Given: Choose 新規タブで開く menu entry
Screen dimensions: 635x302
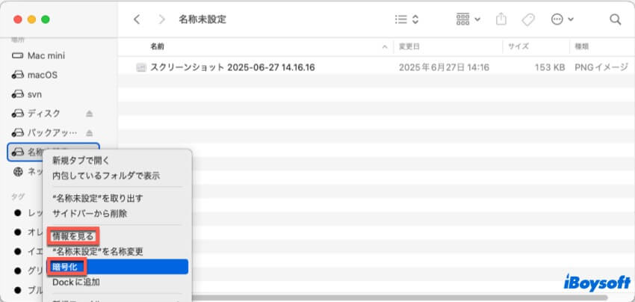Looking at the screenshot, I should point(80,160).
